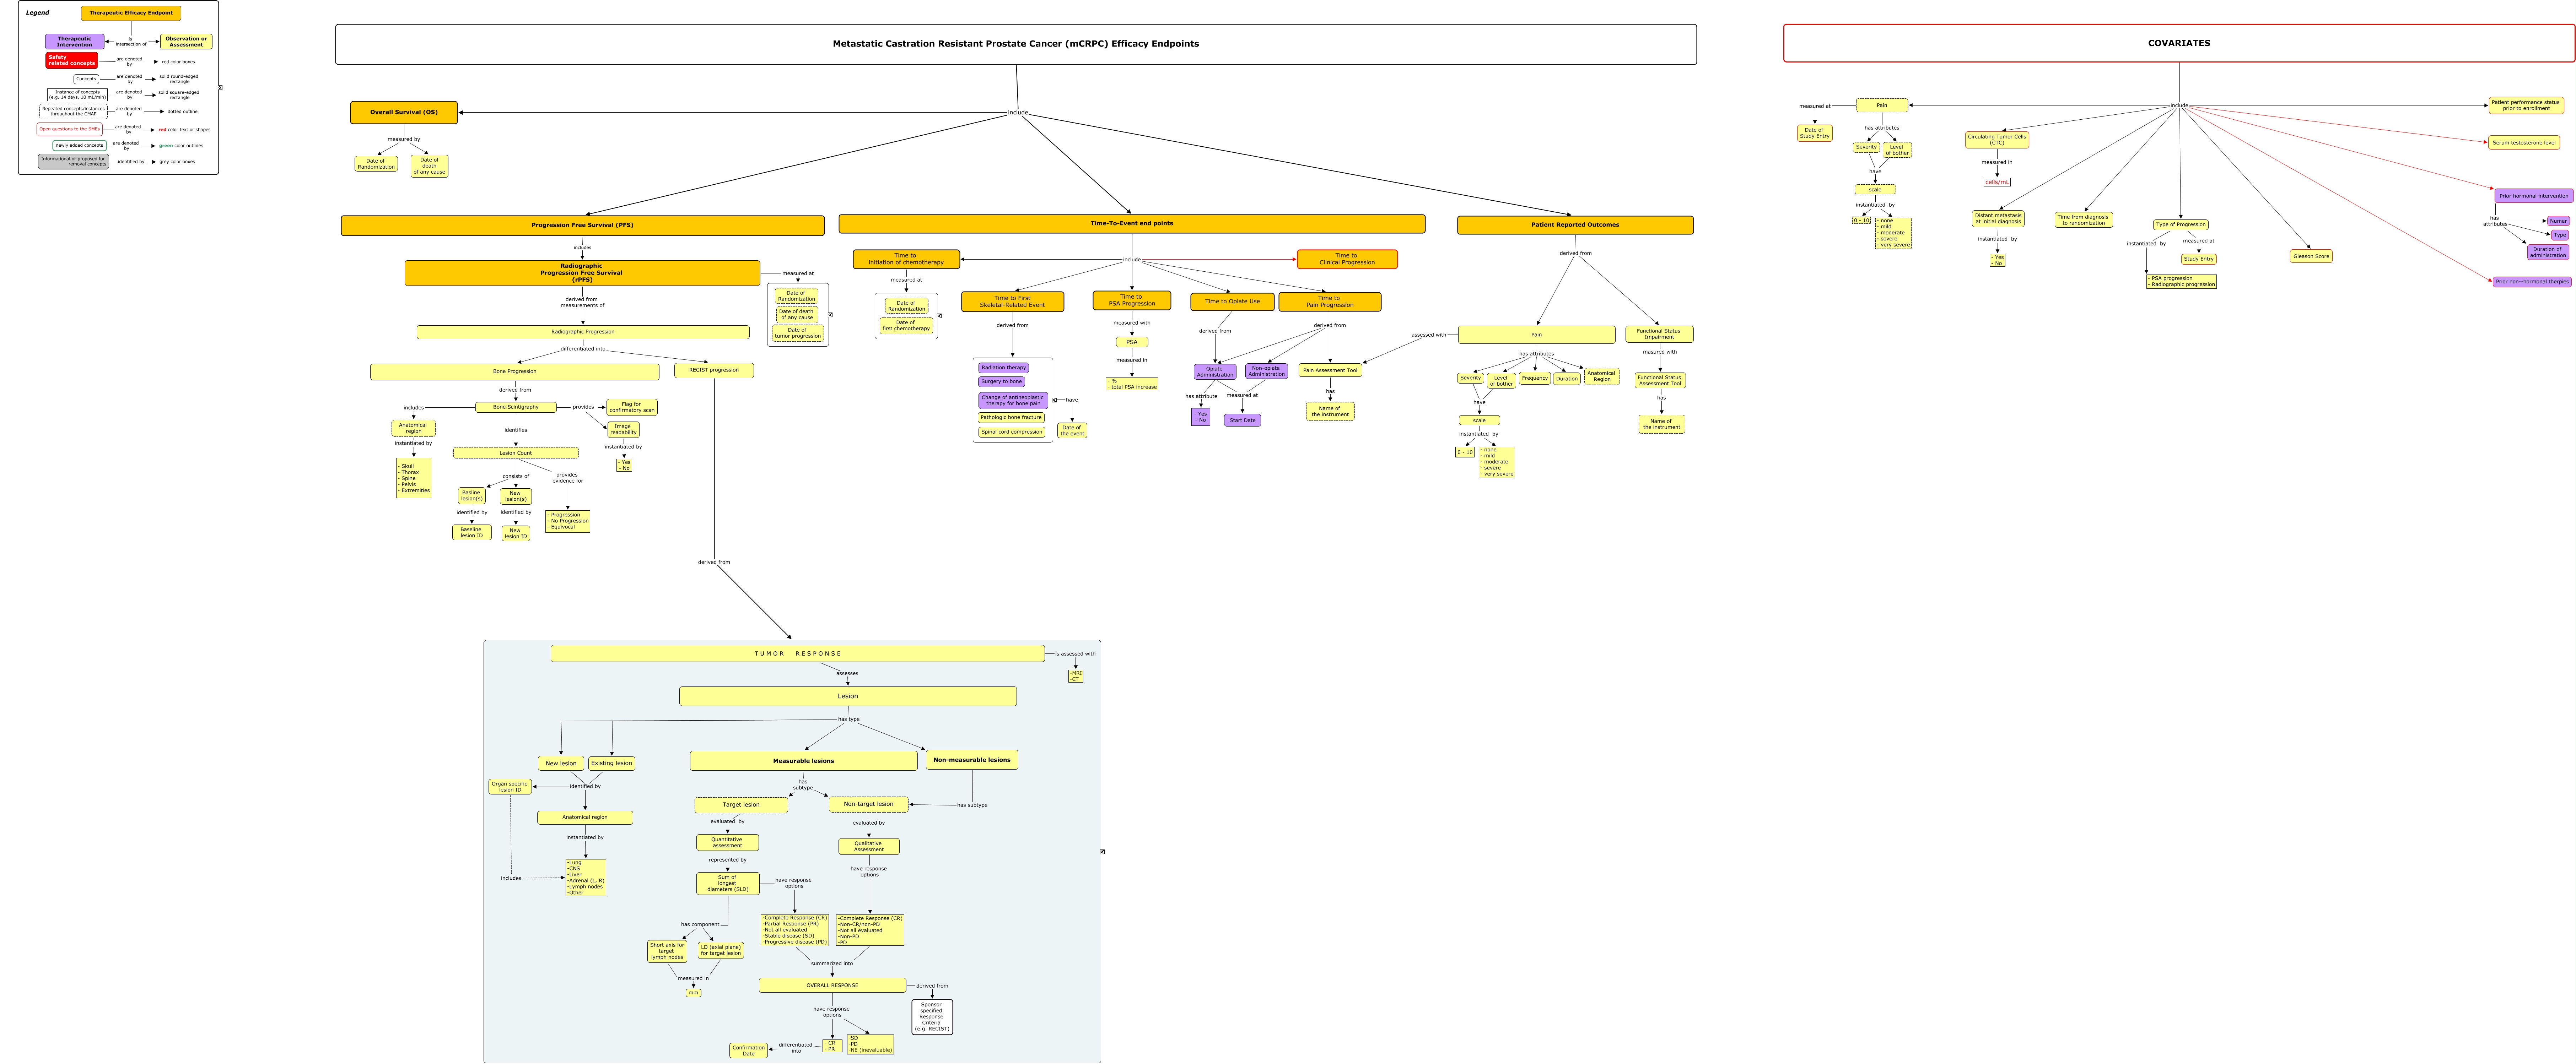This screenshot has width=2576, height=1064.
Task: Click the mCRPC Efficacy Endpoints title box
Action: pyautogui.click(x=1015, y=44)
